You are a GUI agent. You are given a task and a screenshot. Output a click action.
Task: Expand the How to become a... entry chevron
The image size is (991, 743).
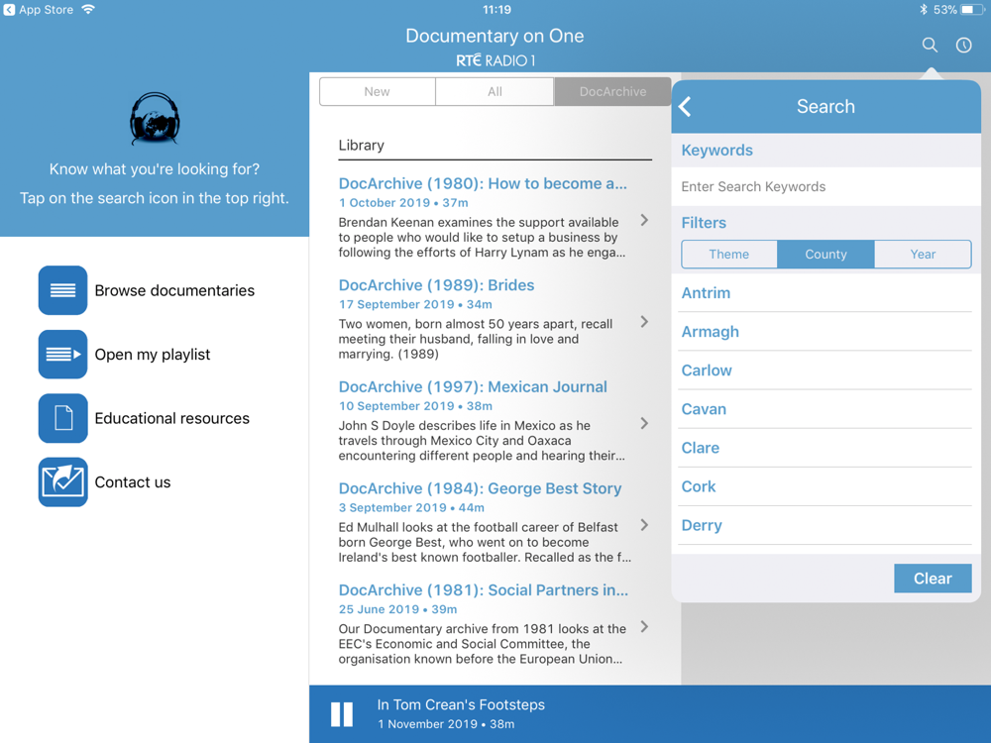(x=644, y=220)
